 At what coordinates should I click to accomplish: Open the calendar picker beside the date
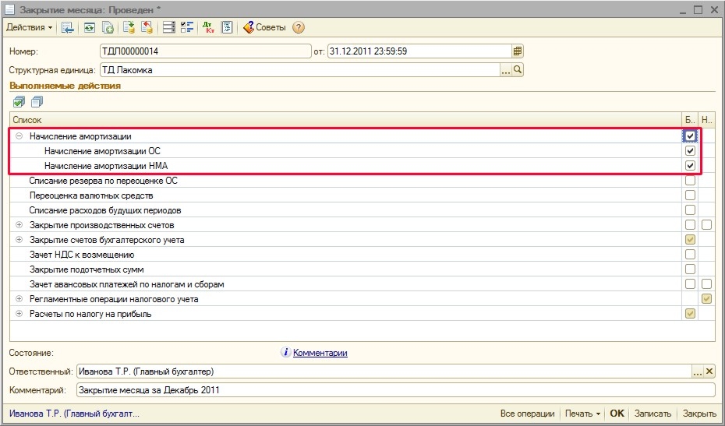517,51
